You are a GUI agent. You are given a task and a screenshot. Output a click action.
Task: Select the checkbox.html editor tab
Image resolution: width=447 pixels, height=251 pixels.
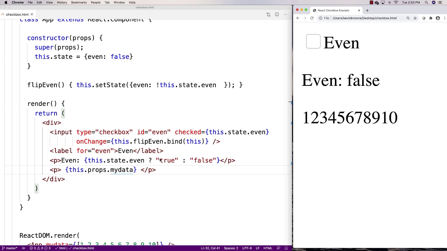click(x=17, y=15)
